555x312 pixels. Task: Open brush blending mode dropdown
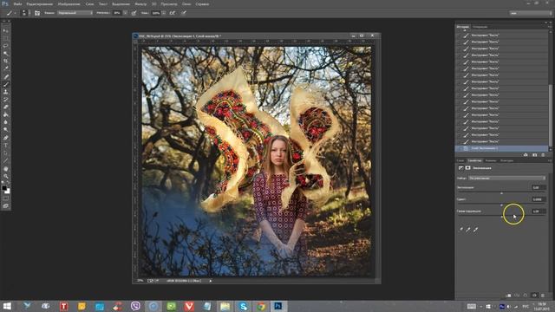point(75,13)
